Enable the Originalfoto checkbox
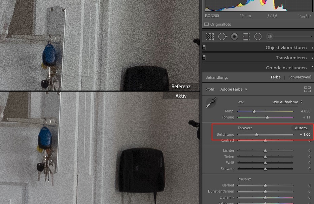 [x=207, y=24]
